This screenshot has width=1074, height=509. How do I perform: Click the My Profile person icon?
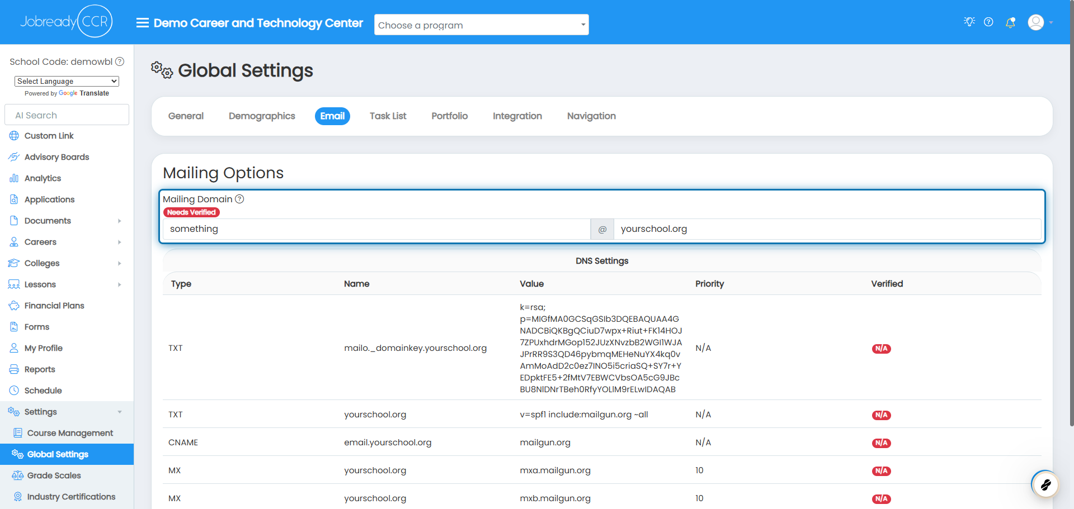(x=14, y=348)
